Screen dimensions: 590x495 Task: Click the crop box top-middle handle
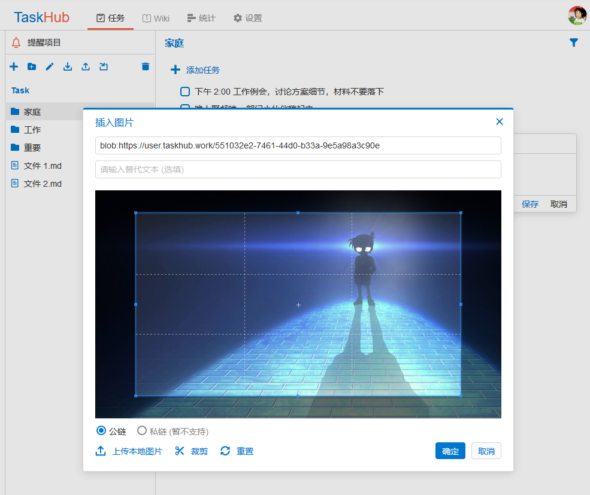298,213
